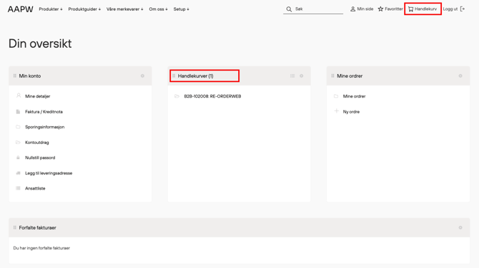The image size is (479, 268).
Task: Open Min side from the header
Action: pos(362,9)
